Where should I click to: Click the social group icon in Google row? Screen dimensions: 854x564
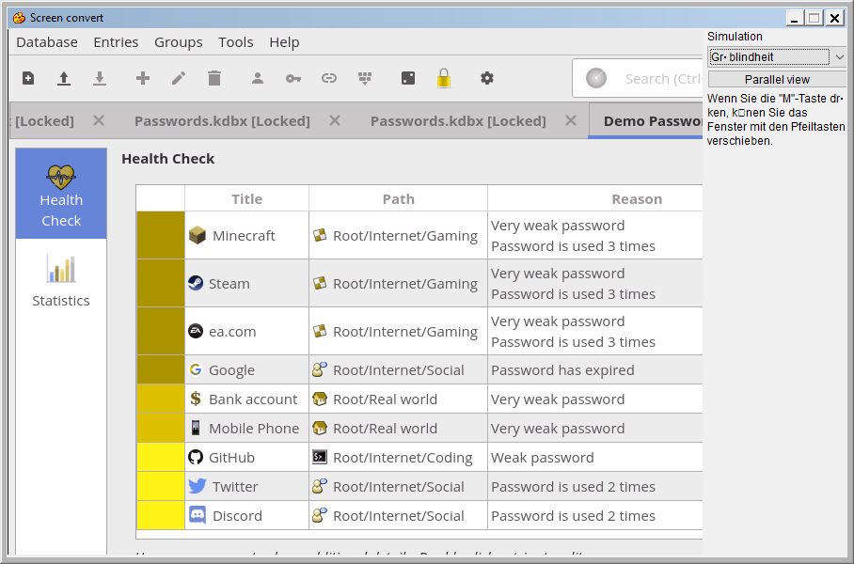tap(320, 369)
